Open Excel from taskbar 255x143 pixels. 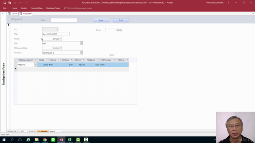(70, 139)
